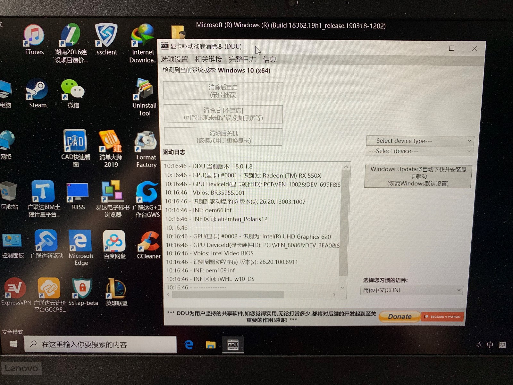Click the DDU taskbar button
Image resolution: width=513 pixels, height=385 pixels.
click(233, 345)
